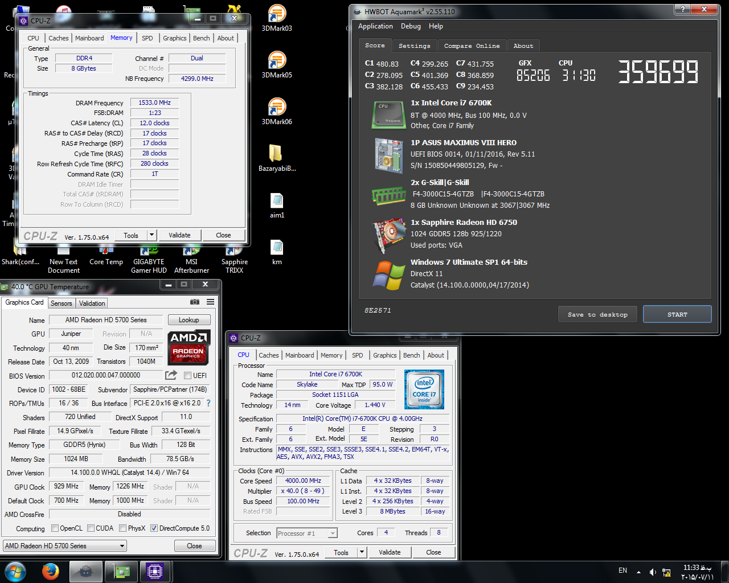Open the Help menu in Aquamark

click(436, 26)
